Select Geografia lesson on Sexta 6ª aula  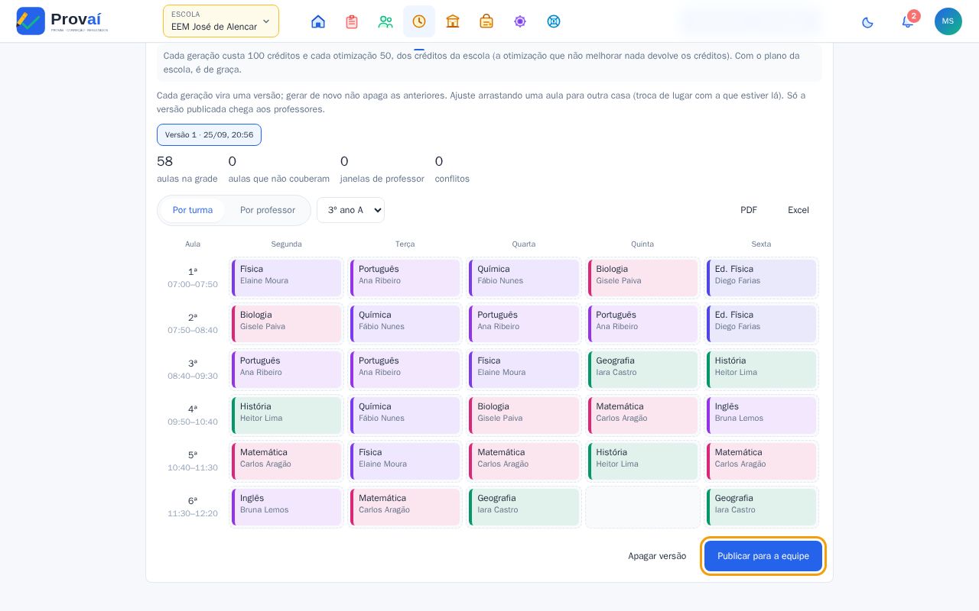762,507
